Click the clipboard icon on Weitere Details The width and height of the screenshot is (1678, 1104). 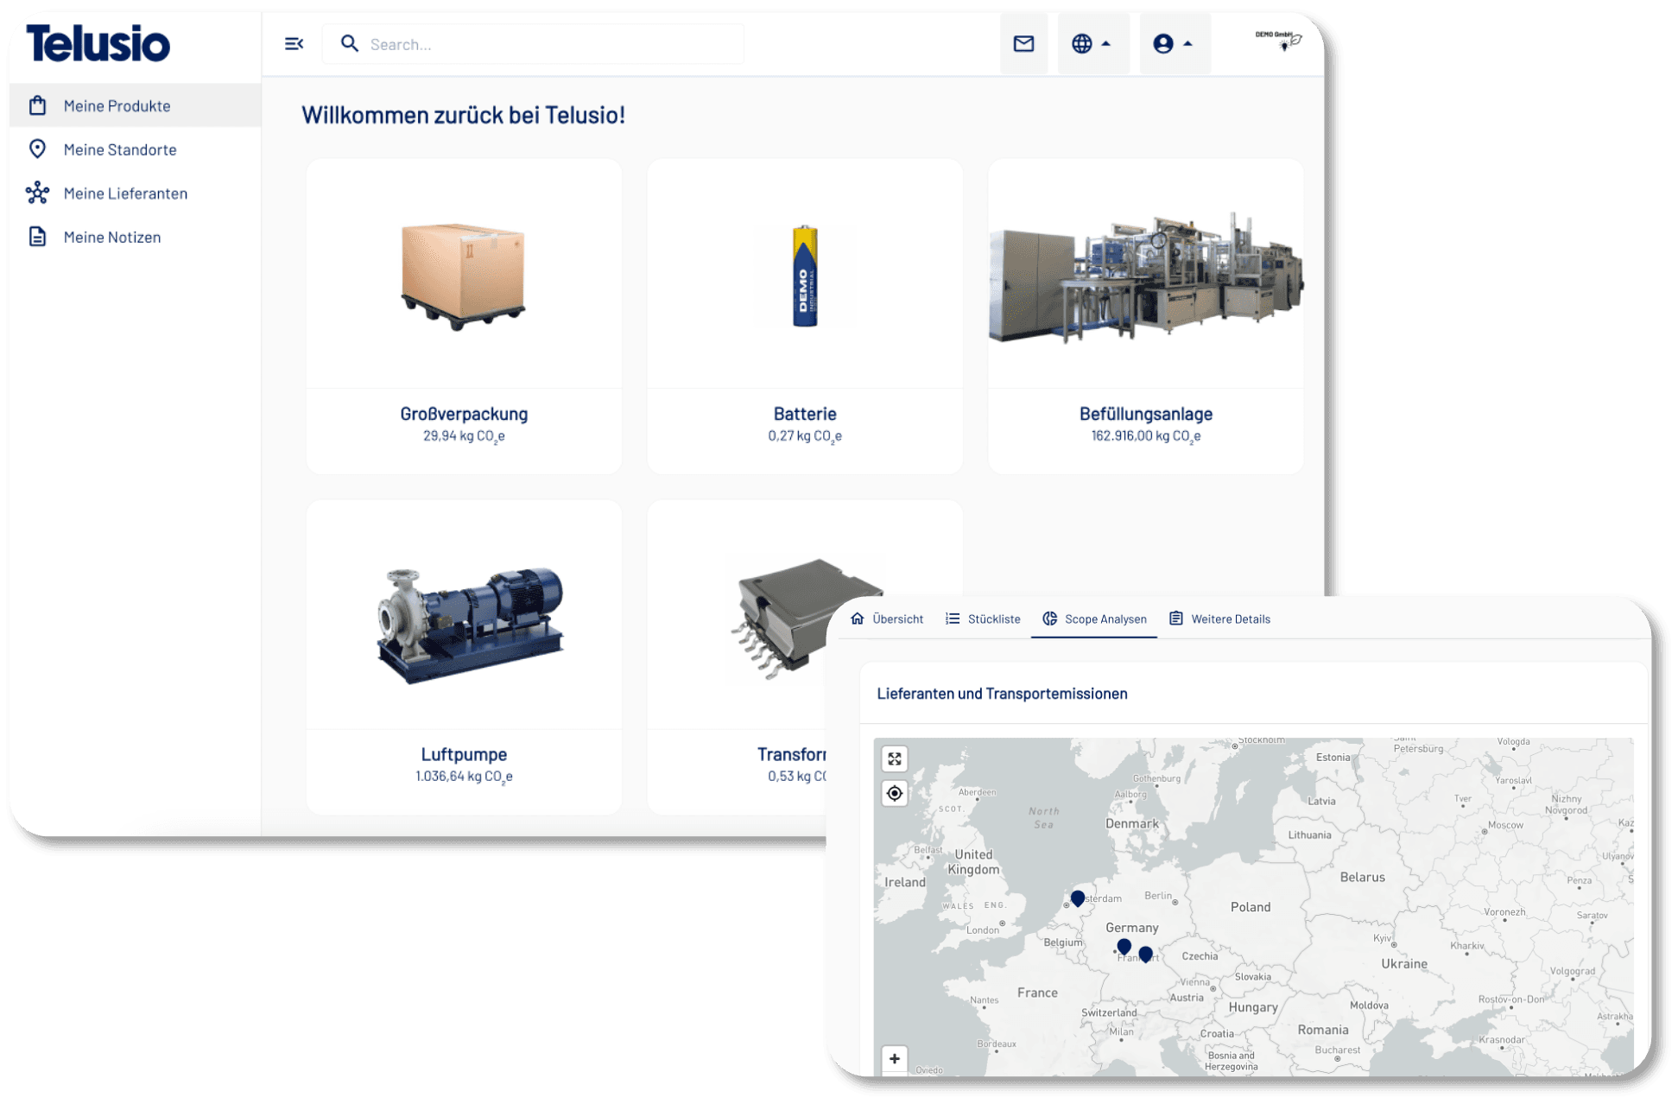pyautogui.click(x=1176, y=619)
